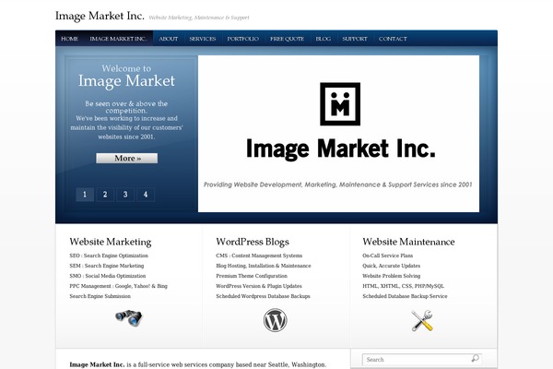Click the bold 'Image Market Inc.' in the bottom paragraph
The width and height of the screenshot is (553, 369).
[x=97, y=364]
